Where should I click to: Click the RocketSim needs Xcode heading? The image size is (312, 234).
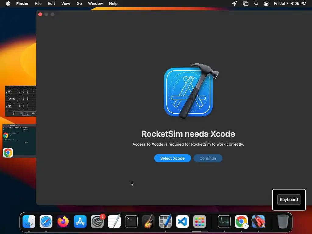point(188,134)
